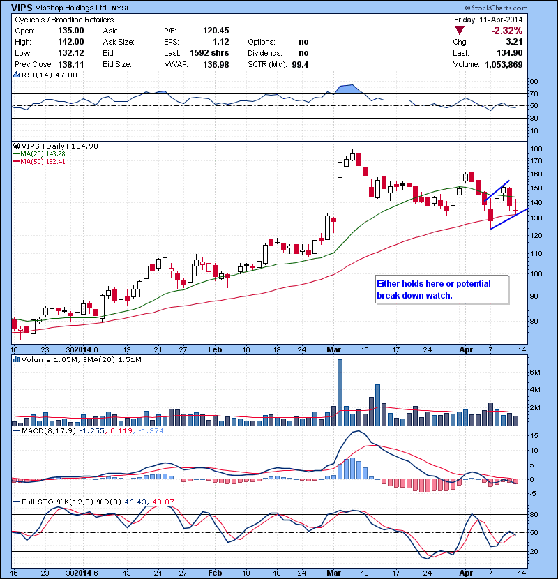Click the Apr label under the price chart

click(x=466, y=349)
